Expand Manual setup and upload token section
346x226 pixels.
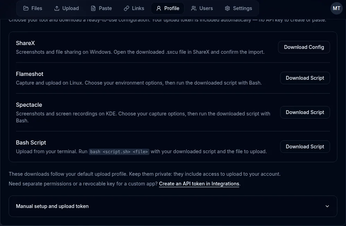pyautogui.click(x=173, y=206)
